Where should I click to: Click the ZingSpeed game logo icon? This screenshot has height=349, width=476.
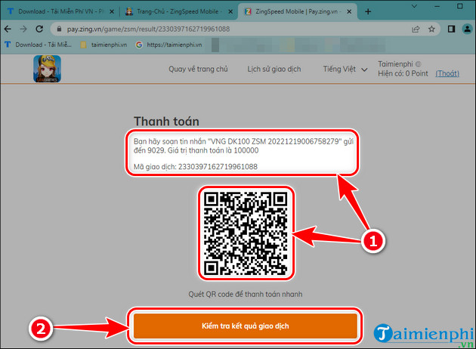coord(47,69)
